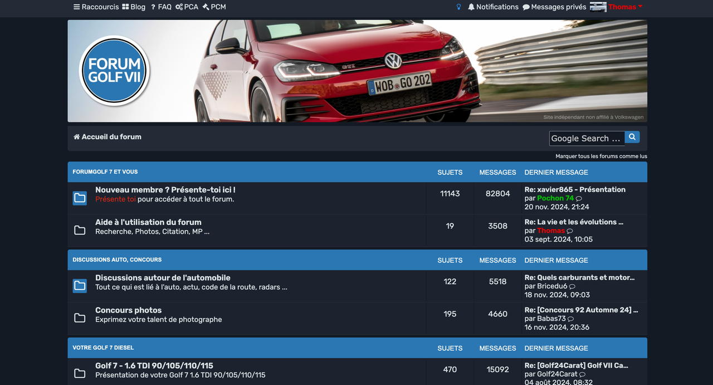Open the Raccourcis hamburger menu
Image resolution: width=713 pixels, height=385 pixels.
tap(96, 7)
